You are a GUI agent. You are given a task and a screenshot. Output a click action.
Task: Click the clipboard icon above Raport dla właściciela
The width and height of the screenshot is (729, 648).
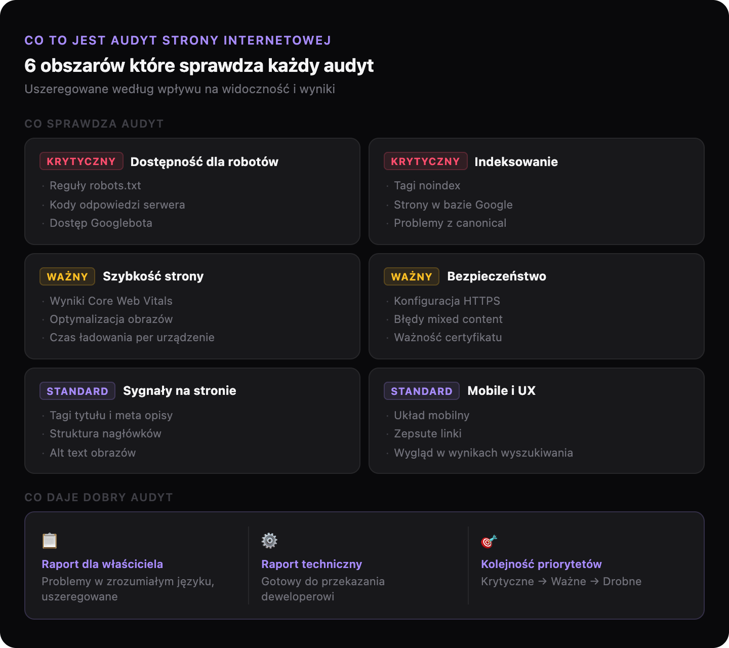[x=50, y=541]
